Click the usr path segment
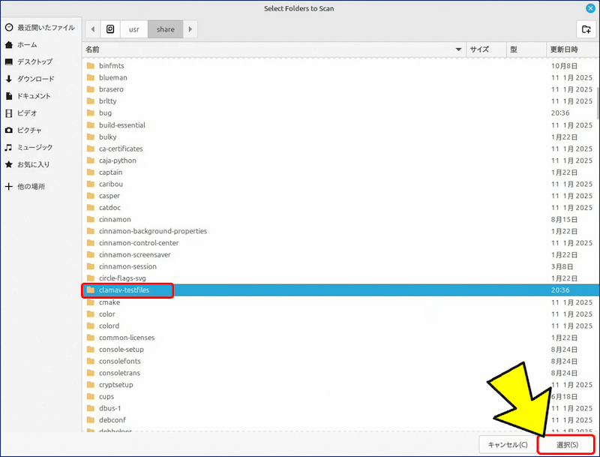Screen dimensions: 600x457 pyautogui.click(x=134, y=29)
